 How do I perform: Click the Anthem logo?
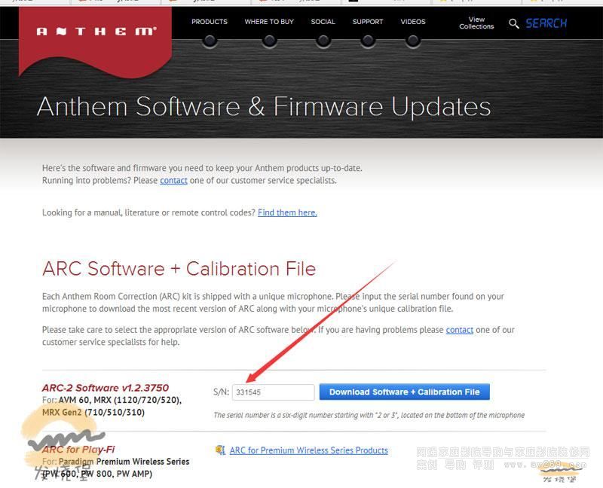click(x=96, y=32)
